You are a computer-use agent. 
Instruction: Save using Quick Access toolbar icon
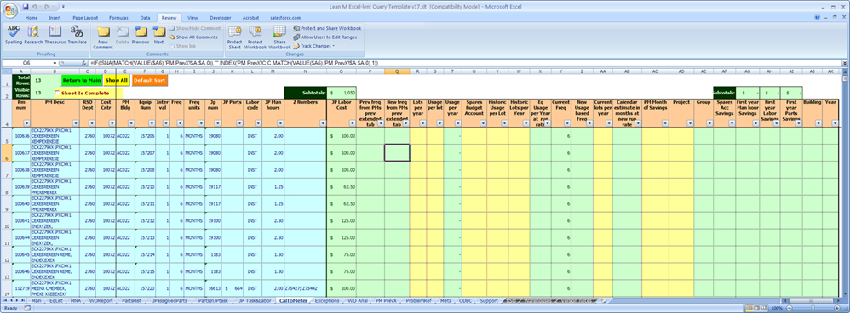(x=25, y=7)
